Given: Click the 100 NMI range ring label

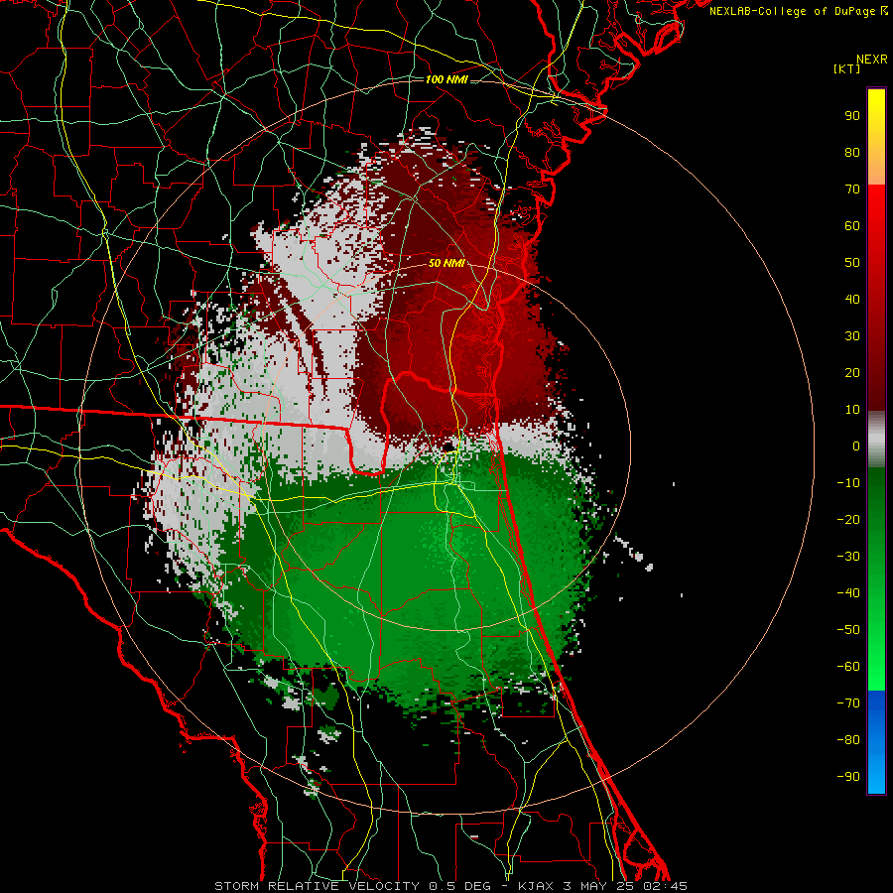Looking at the screenshot, I should (446, 79).
